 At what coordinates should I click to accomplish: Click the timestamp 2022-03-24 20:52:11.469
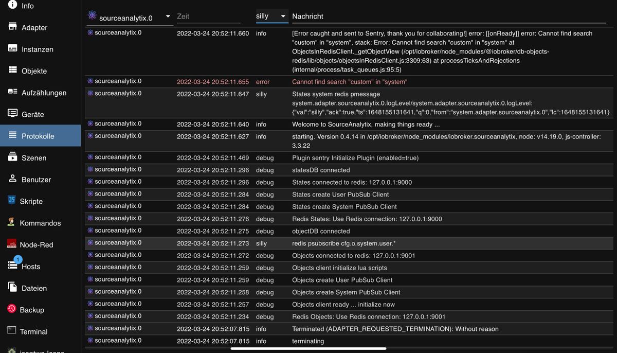point(213,158)
